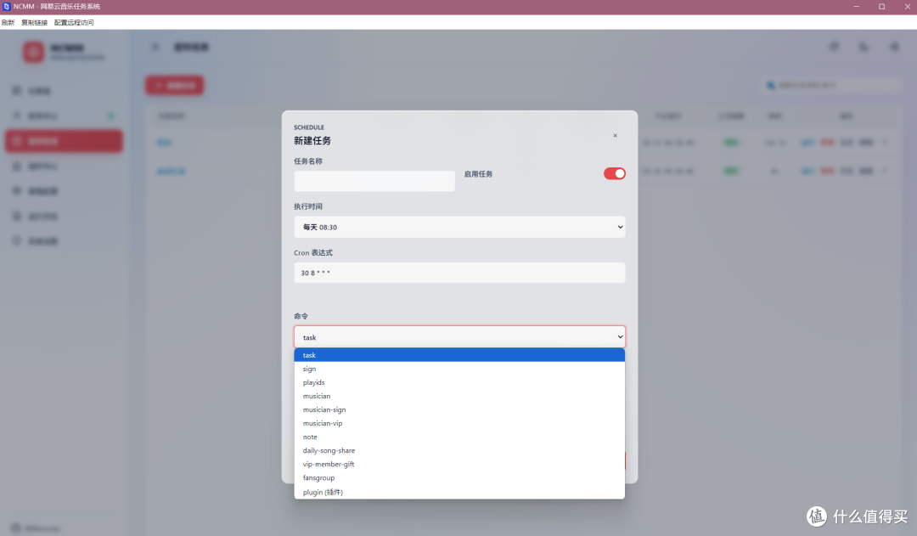Image resolution: width=917 pixels, height=536 pixels.
Task: Pick the 'musician-sign' command option
Action: click(459, 409)
